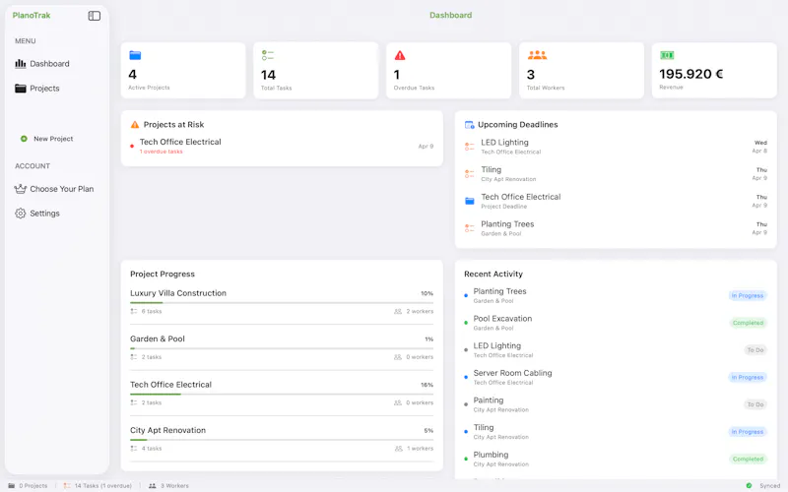This screenshot has width=788, height=492.
Task: Click the Projects folder icon in sidebar
Action: tap(20, 89)
